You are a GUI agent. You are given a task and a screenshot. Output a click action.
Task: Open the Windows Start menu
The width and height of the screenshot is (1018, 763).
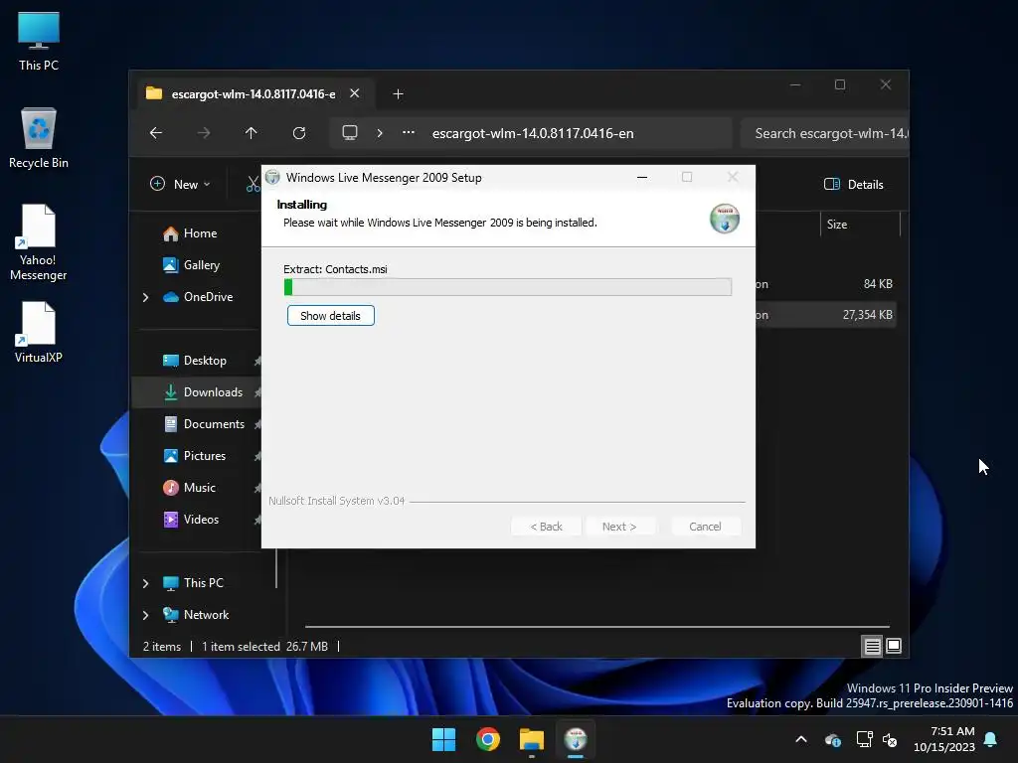click(x=444, y=739)
